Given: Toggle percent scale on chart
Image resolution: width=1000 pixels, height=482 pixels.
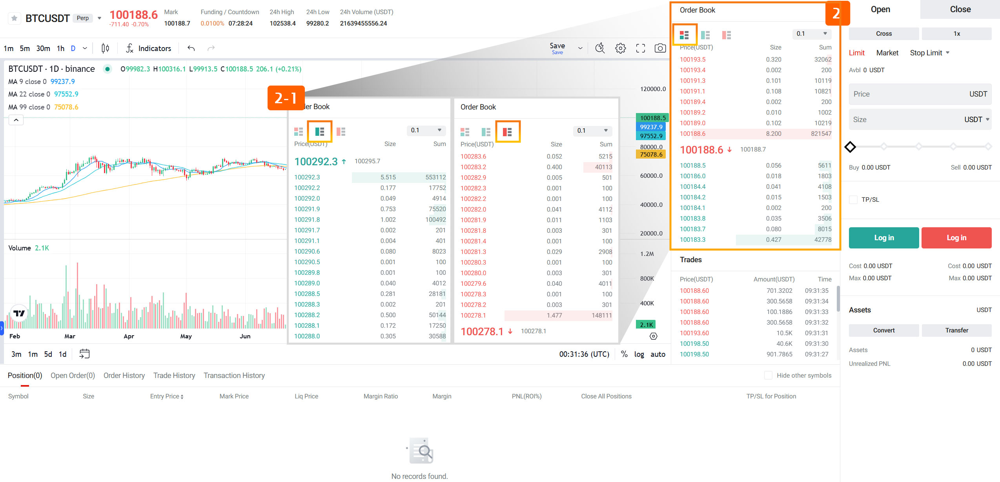Looking at the screenshot, I should tap(624, 354).
